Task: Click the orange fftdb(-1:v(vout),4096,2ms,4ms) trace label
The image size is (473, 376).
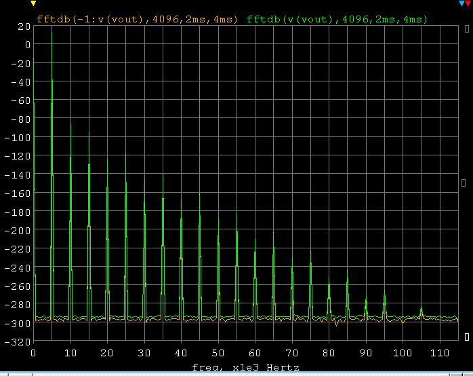Action: pos(138,19)
